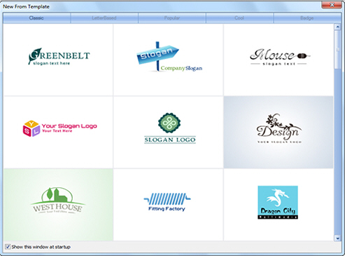The height and width of the screenshot is (256, 345).
Task: Pick the West House logo template
Action: pos(58,205)
